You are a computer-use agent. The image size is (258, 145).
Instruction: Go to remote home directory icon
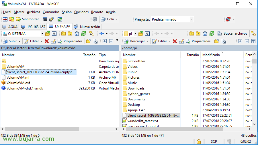click(205, 34)
